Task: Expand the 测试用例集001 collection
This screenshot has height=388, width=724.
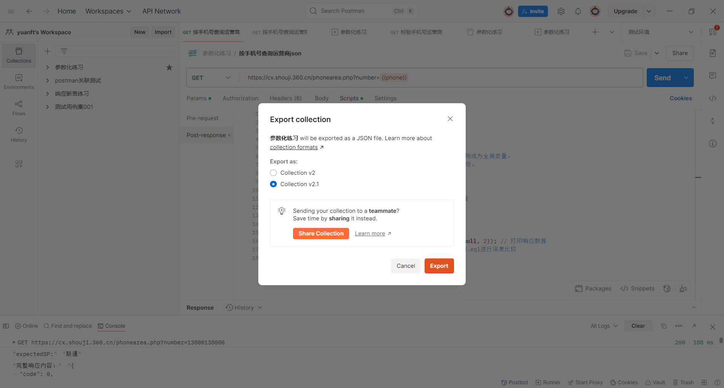Action: click(48, 107)
